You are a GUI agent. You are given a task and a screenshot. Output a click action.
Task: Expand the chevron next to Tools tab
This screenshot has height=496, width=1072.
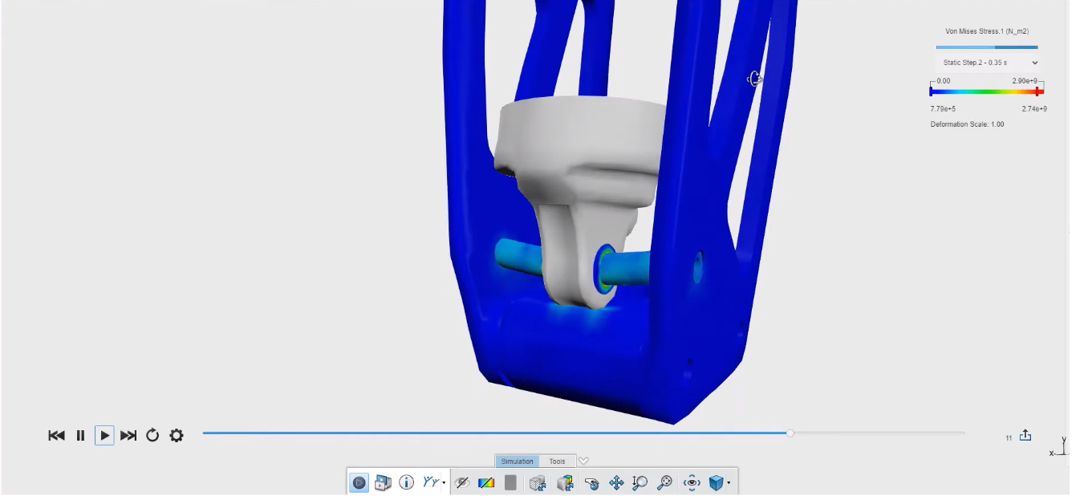(x=583, y=461)
